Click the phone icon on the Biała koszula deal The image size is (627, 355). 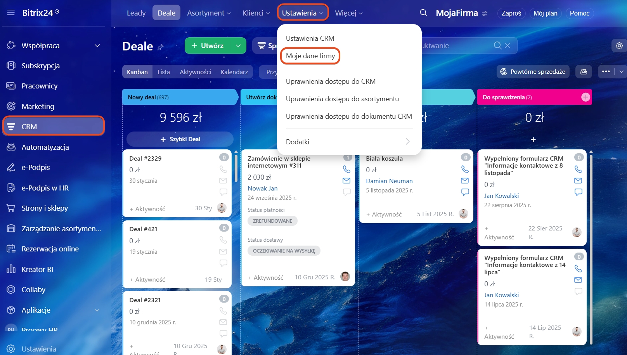click(464, 169)
